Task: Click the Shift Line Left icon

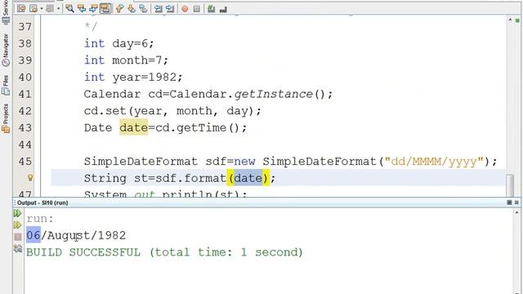Action: coord(158,8)
